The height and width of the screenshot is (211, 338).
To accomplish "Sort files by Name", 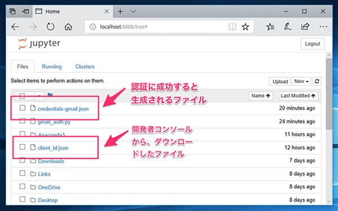I will tap(261, 96).
